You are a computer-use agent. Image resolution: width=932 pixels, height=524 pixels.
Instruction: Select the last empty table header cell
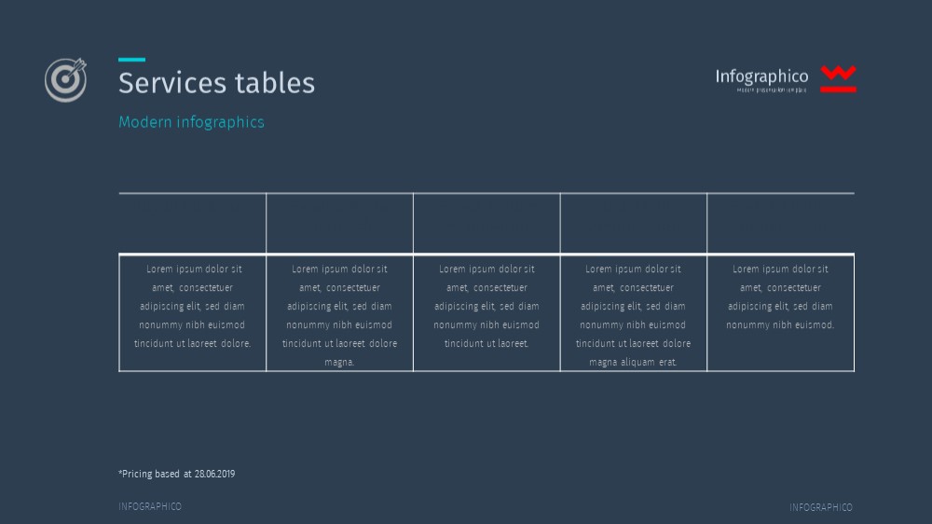[x=780, y=224]
